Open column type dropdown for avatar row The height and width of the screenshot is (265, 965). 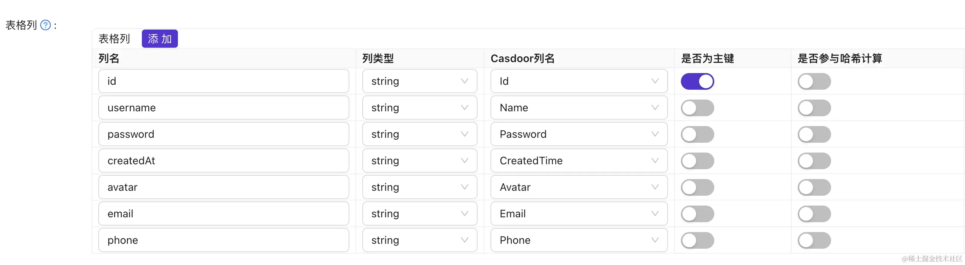click(419, 187)
